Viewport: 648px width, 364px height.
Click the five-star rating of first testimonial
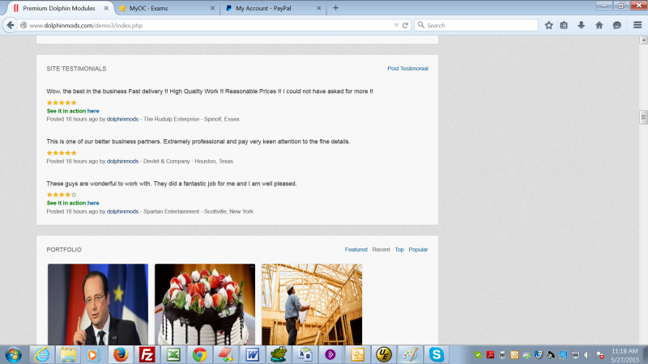point(62,103)
